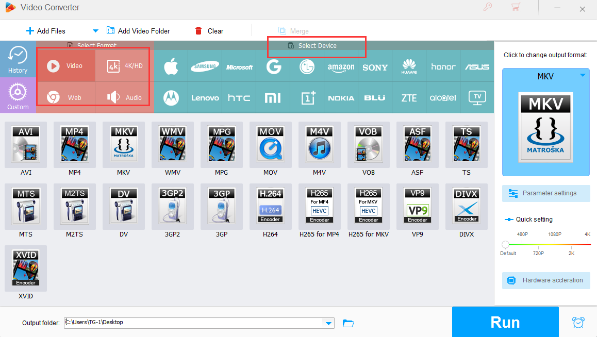Open Amazon device presets
The width and height of the screenshot is (597, 337).
341,66
